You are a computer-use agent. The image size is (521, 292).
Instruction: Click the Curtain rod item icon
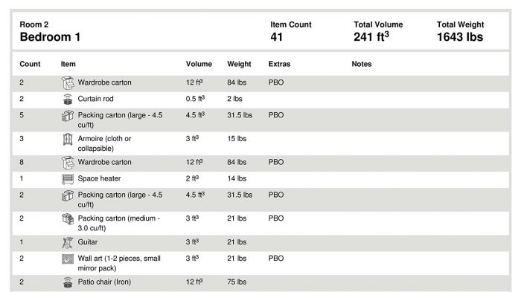tap(68, 99)
